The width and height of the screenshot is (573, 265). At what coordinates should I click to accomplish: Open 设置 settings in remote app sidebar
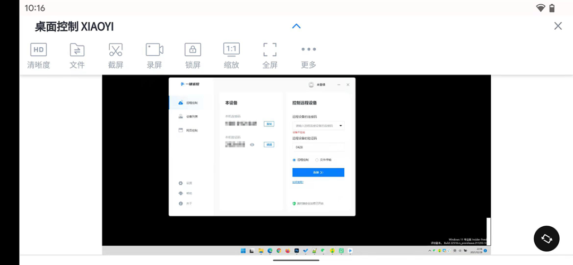pos(185,183)
